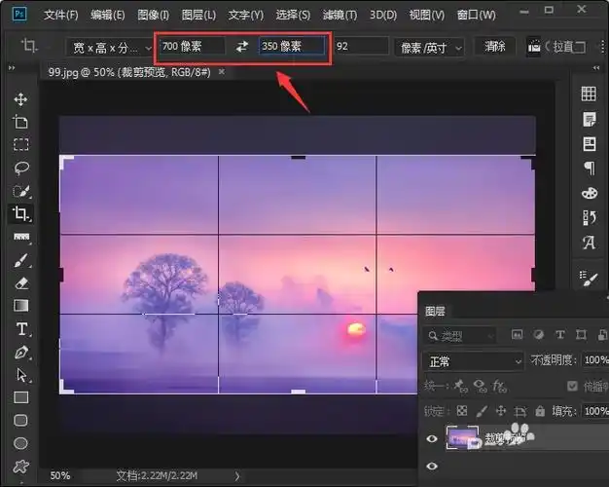Close the 99.jpg document tab
The height and width of the screenshot is (487, 609).
coord(222,71)
